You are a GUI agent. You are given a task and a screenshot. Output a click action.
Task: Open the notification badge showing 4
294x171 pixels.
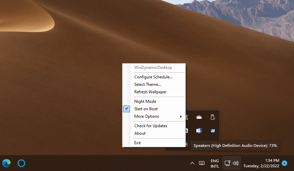[x=285, y=163]
